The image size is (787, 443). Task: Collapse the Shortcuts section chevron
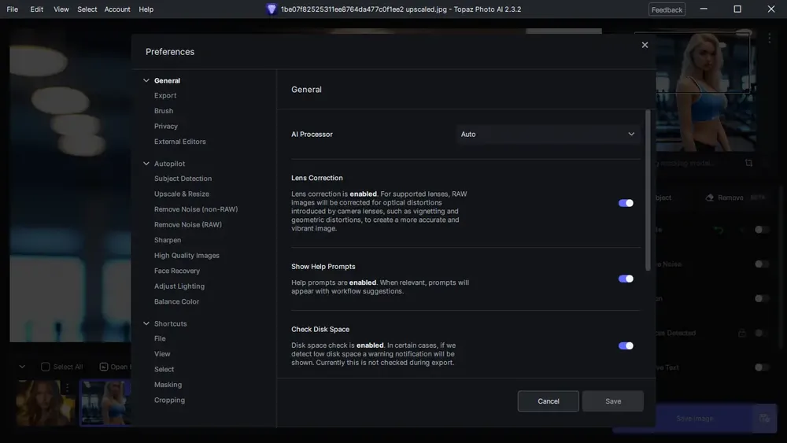pos(146,323)
